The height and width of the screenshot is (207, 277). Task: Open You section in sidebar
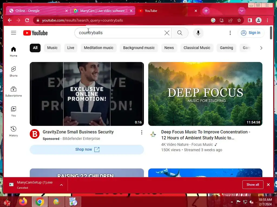(x=14, y=111)
